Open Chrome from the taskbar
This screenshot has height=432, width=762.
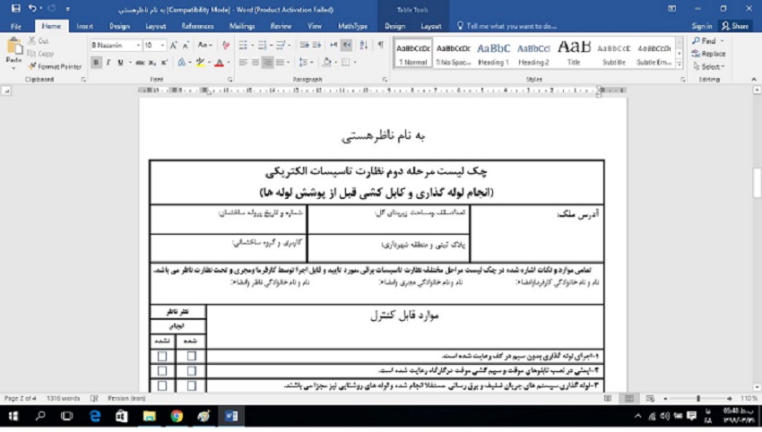pos(177,416)
